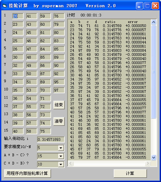This screenshot has height=182, width=161.
Task: Click gear field in row 1 containing 20
Action: click(18, 16)
